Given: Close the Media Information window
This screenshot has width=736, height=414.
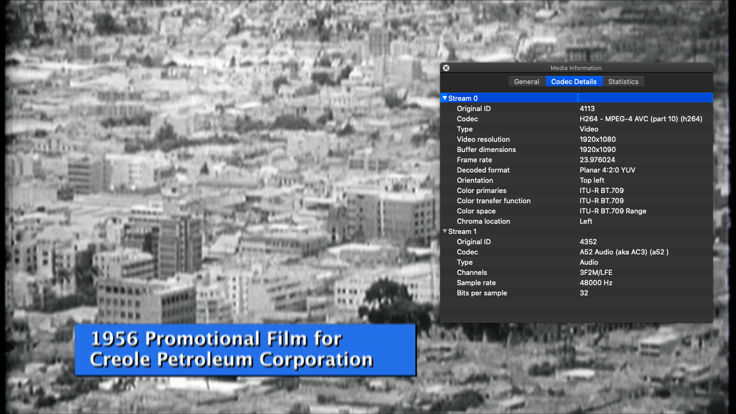Looking at the screenshot, I should pyautogui.click(x=446, y=68).
